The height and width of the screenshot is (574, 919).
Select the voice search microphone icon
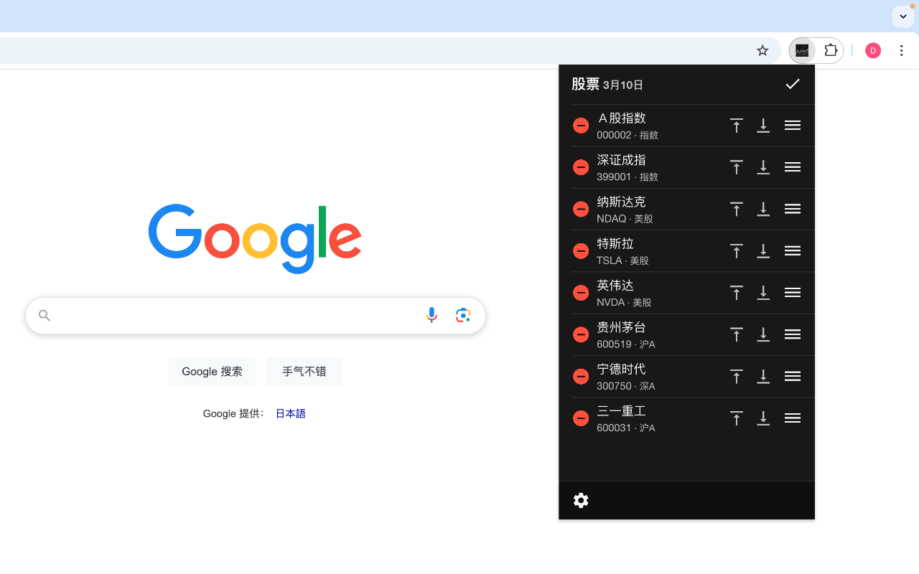coord(431,315)
